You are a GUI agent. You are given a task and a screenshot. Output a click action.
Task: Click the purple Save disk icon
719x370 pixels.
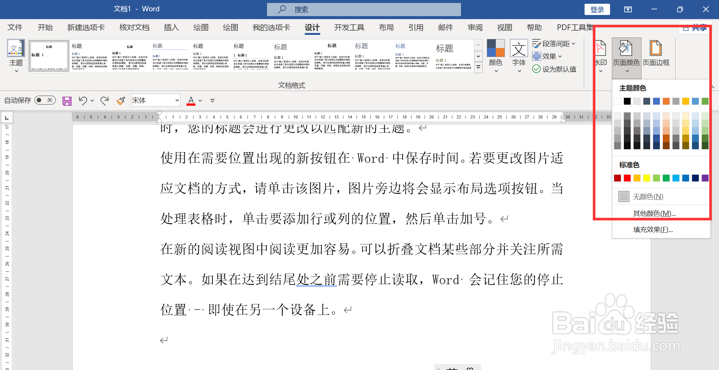[67, 101]
